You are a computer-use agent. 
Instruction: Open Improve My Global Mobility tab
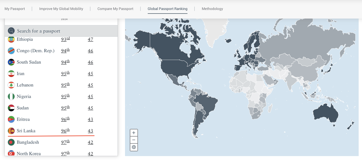point(61,9)
